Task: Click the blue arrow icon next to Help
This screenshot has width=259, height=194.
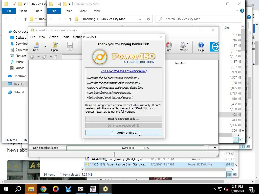Action: [x=214, y=47]
